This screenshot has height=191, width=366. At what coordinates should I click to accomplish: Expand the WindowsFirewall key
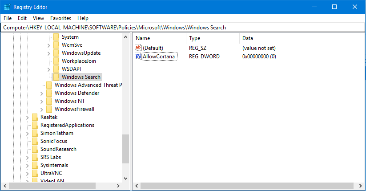pos(41,110)
